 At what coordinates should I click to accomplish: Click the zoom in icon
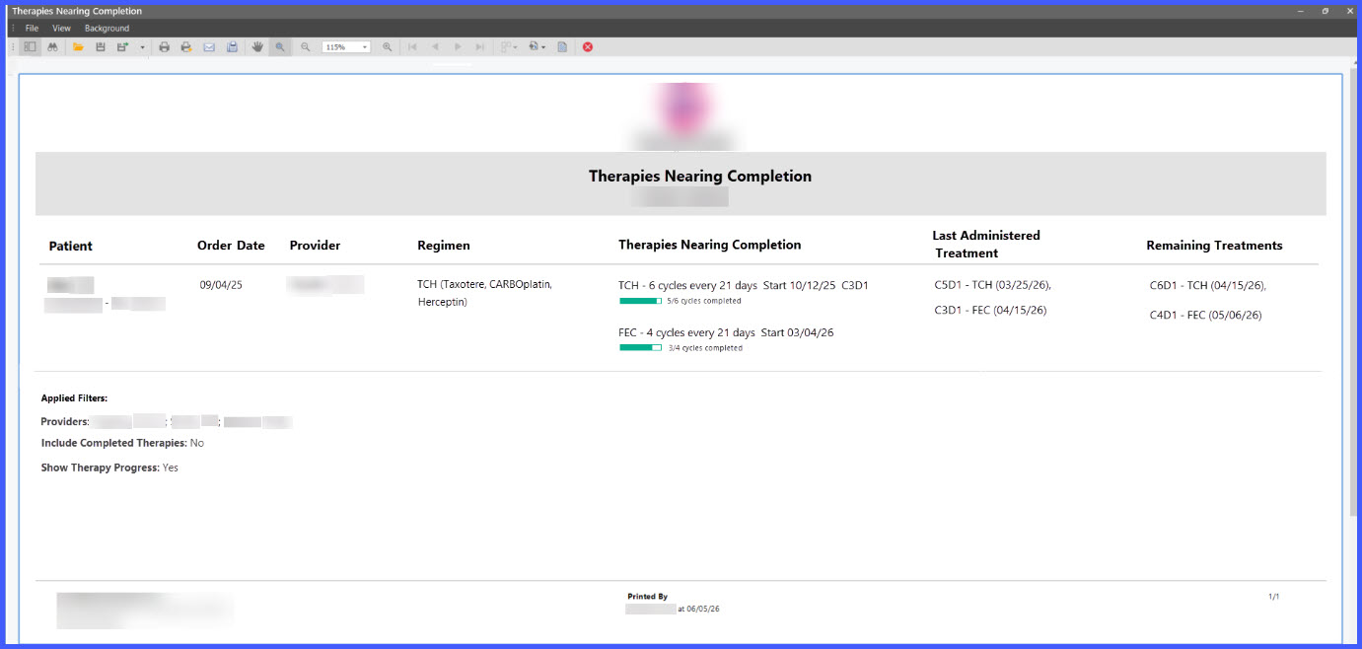(387, 46)
